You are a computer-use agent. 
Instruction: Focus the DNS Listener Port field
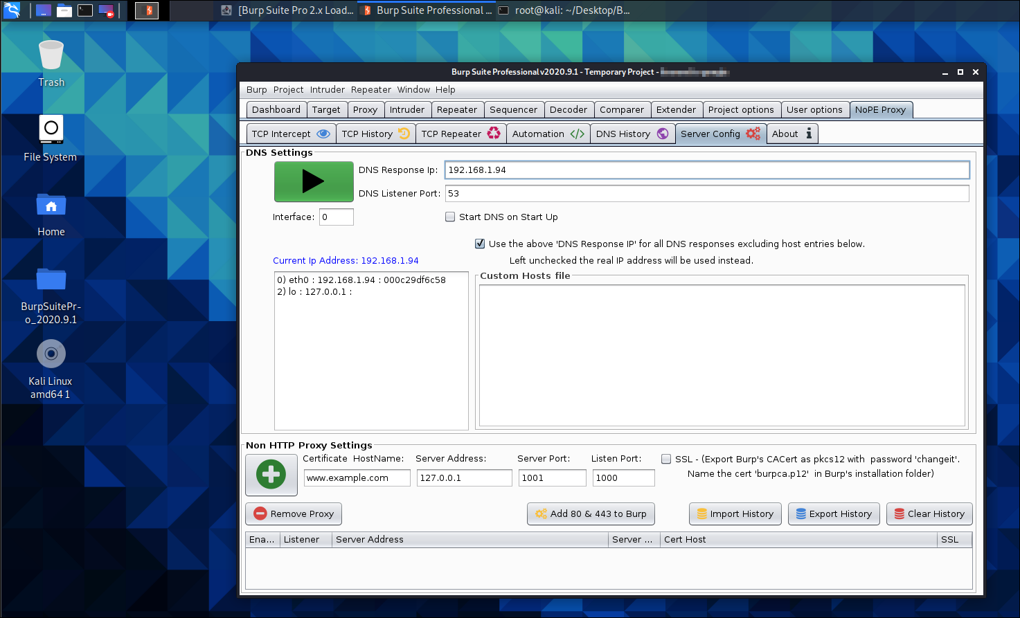tap(707, 193)
